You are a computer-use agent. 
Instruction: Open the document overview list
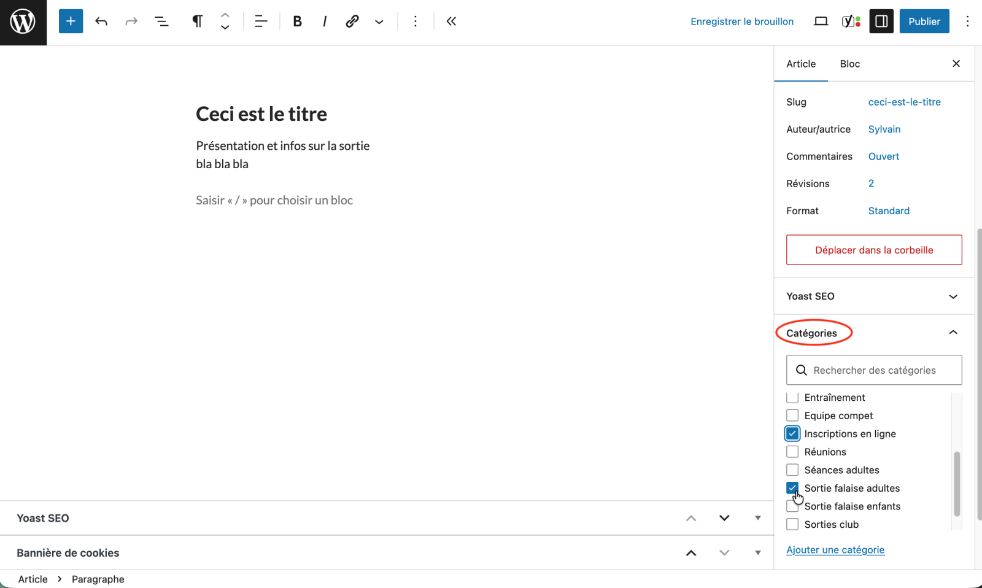(x=161, y=21)
